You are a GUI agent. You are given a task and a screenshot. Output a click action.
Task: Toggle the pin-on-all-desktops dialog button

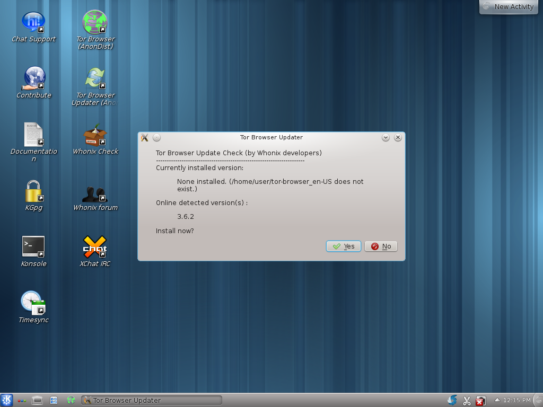156,138
